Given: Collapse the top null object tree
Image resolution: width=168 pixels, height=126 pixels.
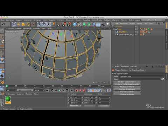Looking at the screenshot, I should pyautogui.click(x=112, y=27).
